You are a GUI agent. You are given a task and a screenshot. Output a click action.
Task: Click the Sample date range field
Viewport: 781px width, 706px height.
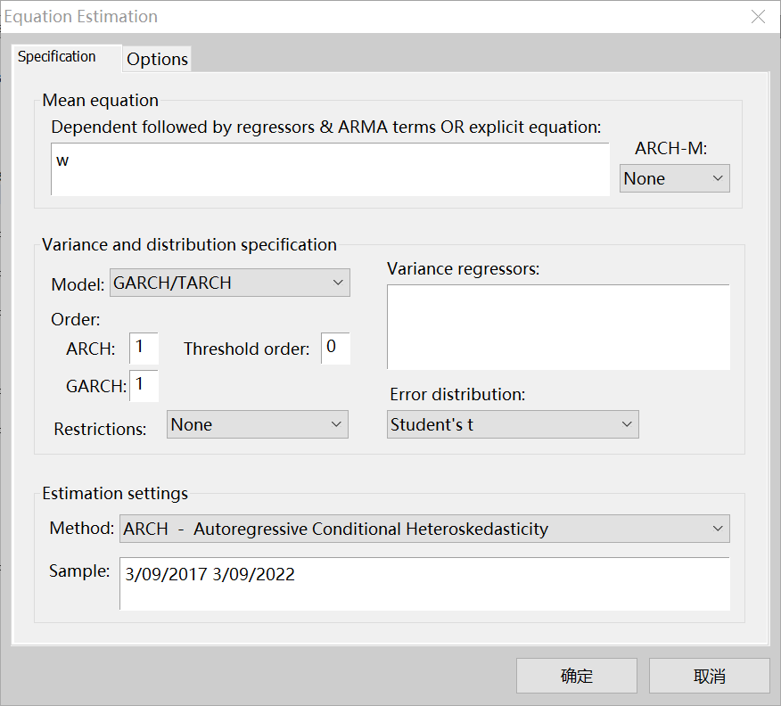(x=424, y=584)
